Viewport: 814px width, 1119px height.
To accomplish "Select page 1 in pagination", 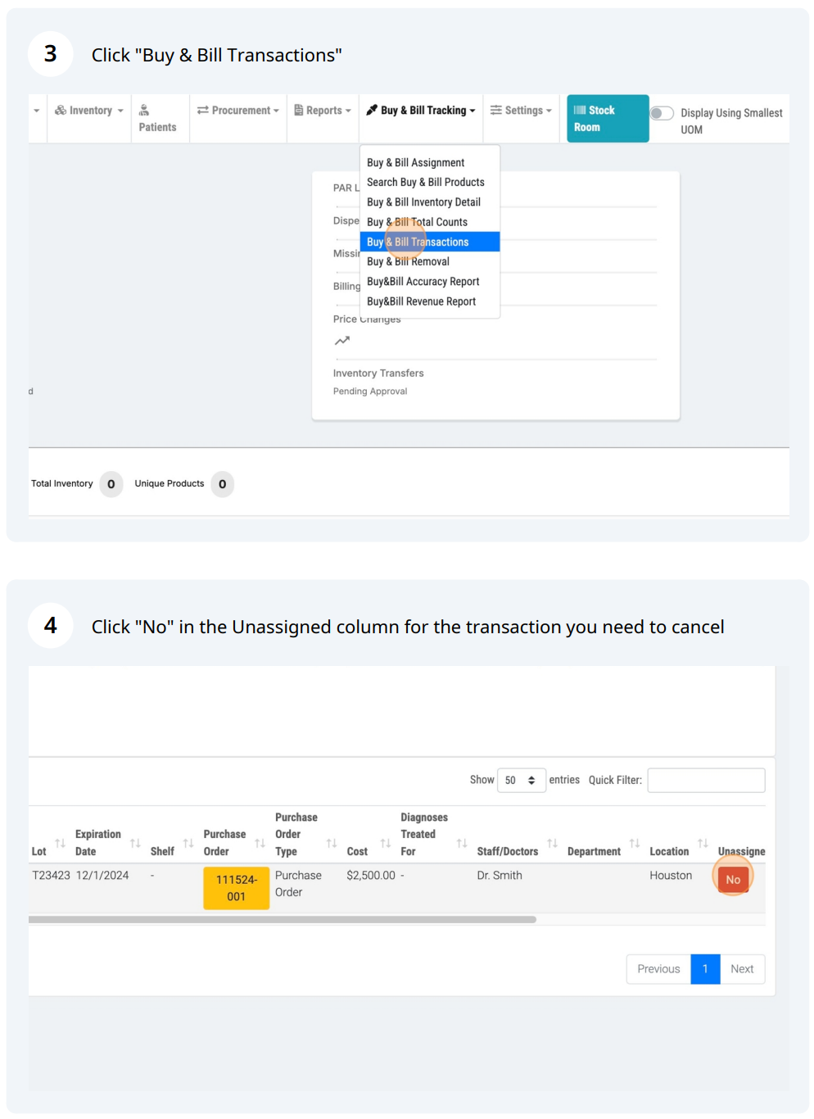I will point(705,969).
